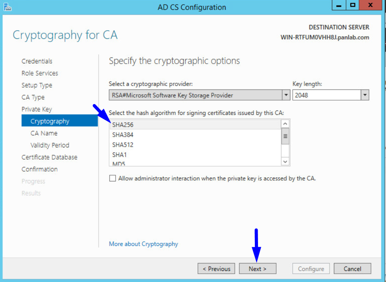Viewport: 386px width, 282px height.
Task: Click the AD CS Configuration title bar icon
Action: tap(8, 7)
